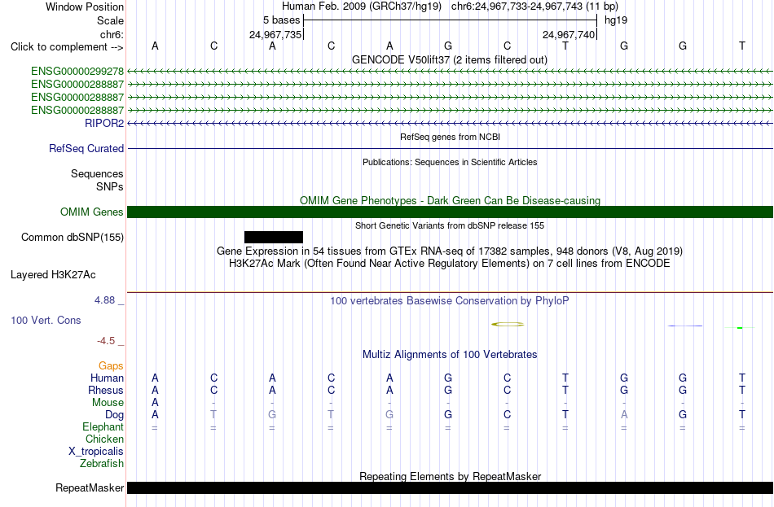Image resolution: width=774 pixels, height=507 pixels.
Task: Click the blue PhyloP conservation marker
Action: [x=684, y=326]
